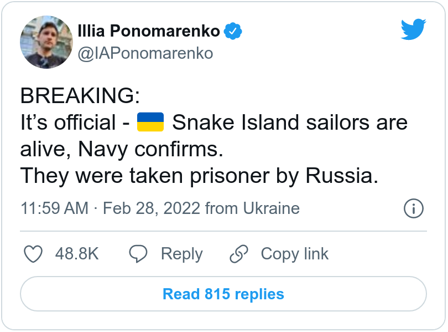Open the Read 815 replies button

(223, 294)
